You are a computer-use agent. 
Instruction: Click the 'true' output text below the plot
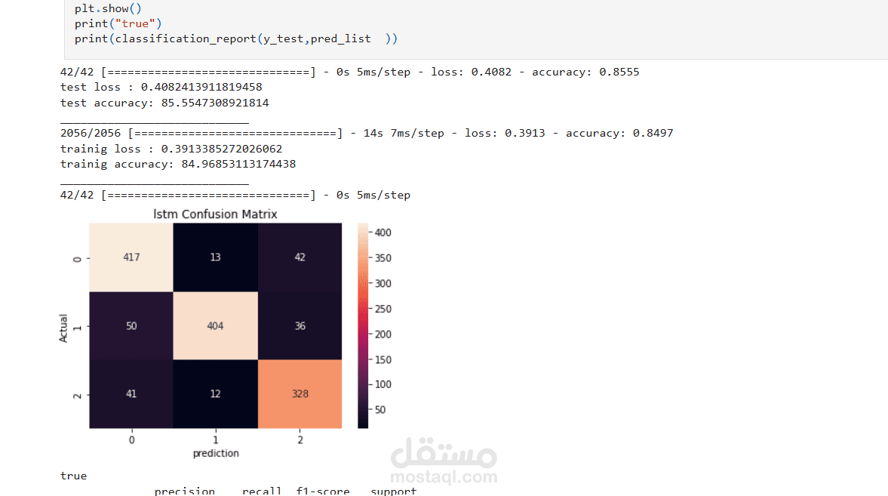74,476
